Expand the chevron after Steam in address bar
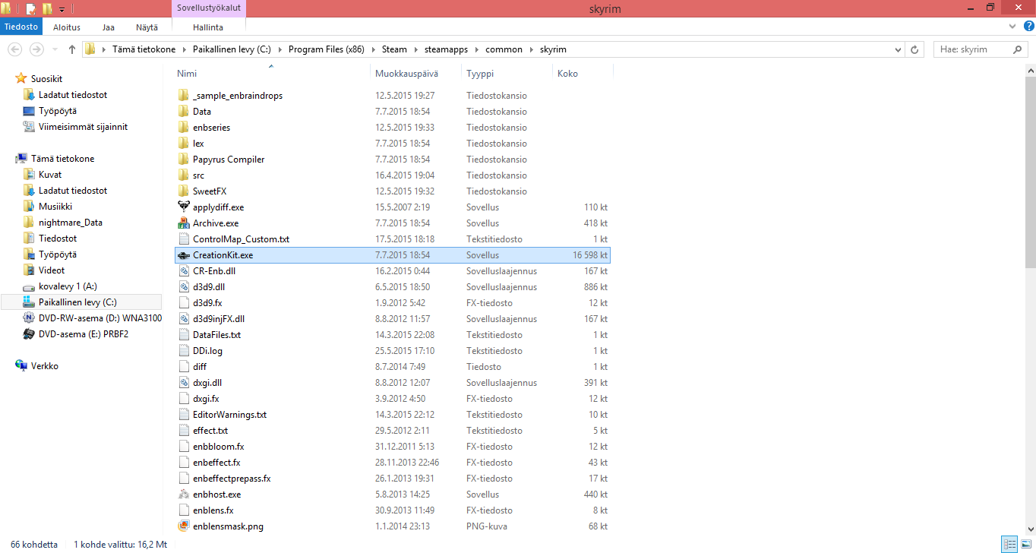Image resolution: width=1036 pixels, height=553 pixels. 414,49
